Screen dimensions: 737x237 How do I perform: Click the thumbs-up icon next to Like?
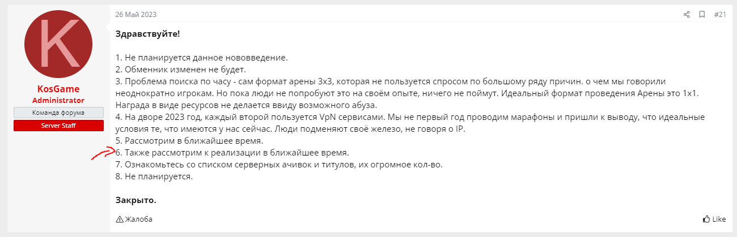pos(706,219)
